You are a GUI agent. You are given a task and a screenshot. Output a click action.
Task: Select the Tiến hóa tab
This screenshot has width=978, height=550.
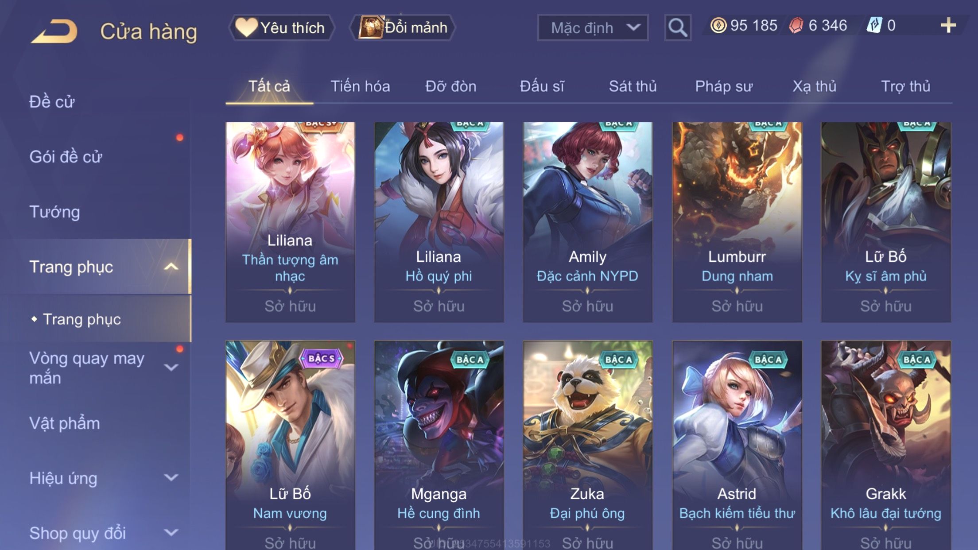360,86
